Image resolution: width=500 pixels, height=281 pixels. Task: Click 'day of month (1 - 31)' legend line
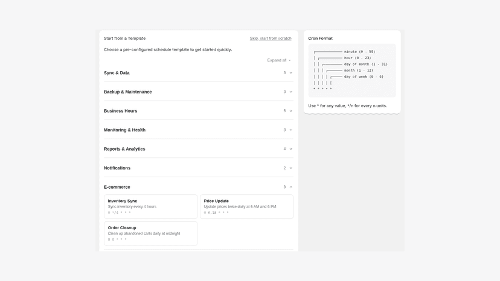(x=365, y=64)
